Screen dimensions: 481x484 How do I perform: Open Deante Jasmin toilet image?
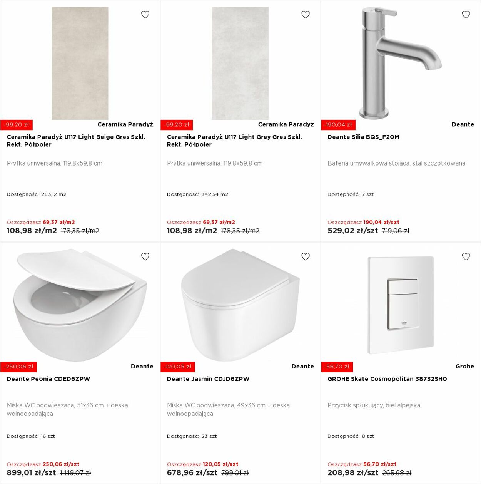tap(240, 305)
